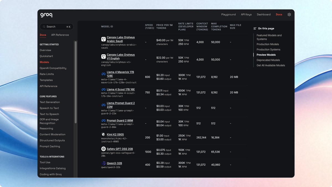Open Qwen3-32B model link
332x187 pixels.
[115, 163]
